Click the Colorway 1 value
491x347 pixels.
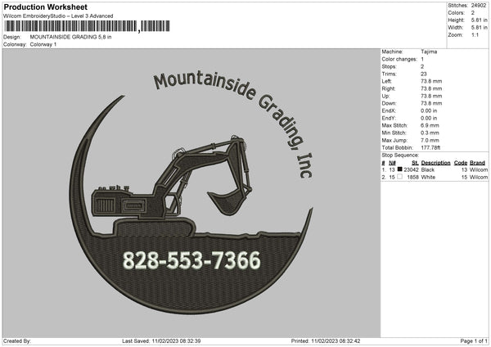click(43, 44)
